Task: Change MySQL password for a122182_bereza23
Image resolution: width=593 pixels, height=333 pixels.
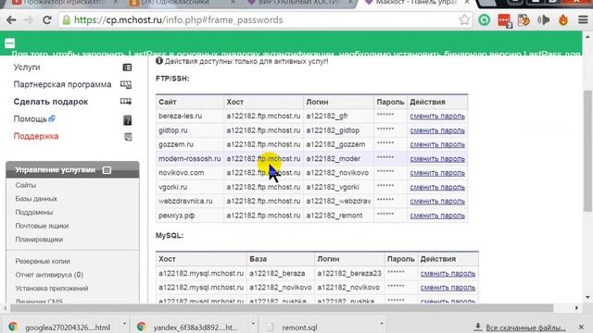Action: 448,274
